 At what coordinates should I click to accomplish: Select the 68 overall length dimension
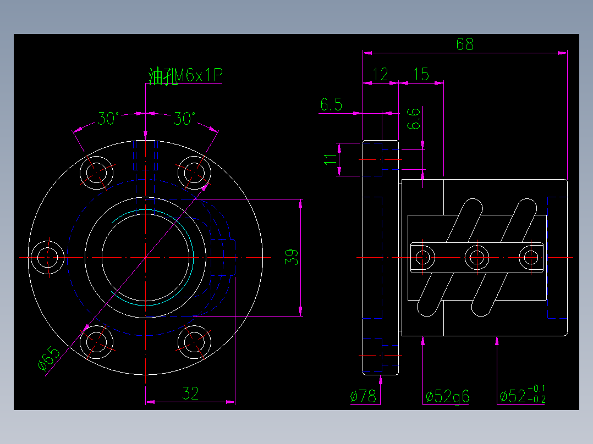coord(465,44)
